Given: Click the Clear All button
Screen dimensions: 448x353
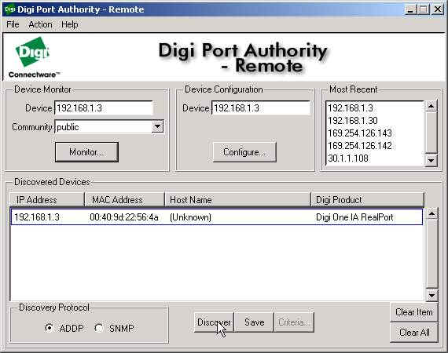Looking at the screenshot, I should click(x=414, y=333).
